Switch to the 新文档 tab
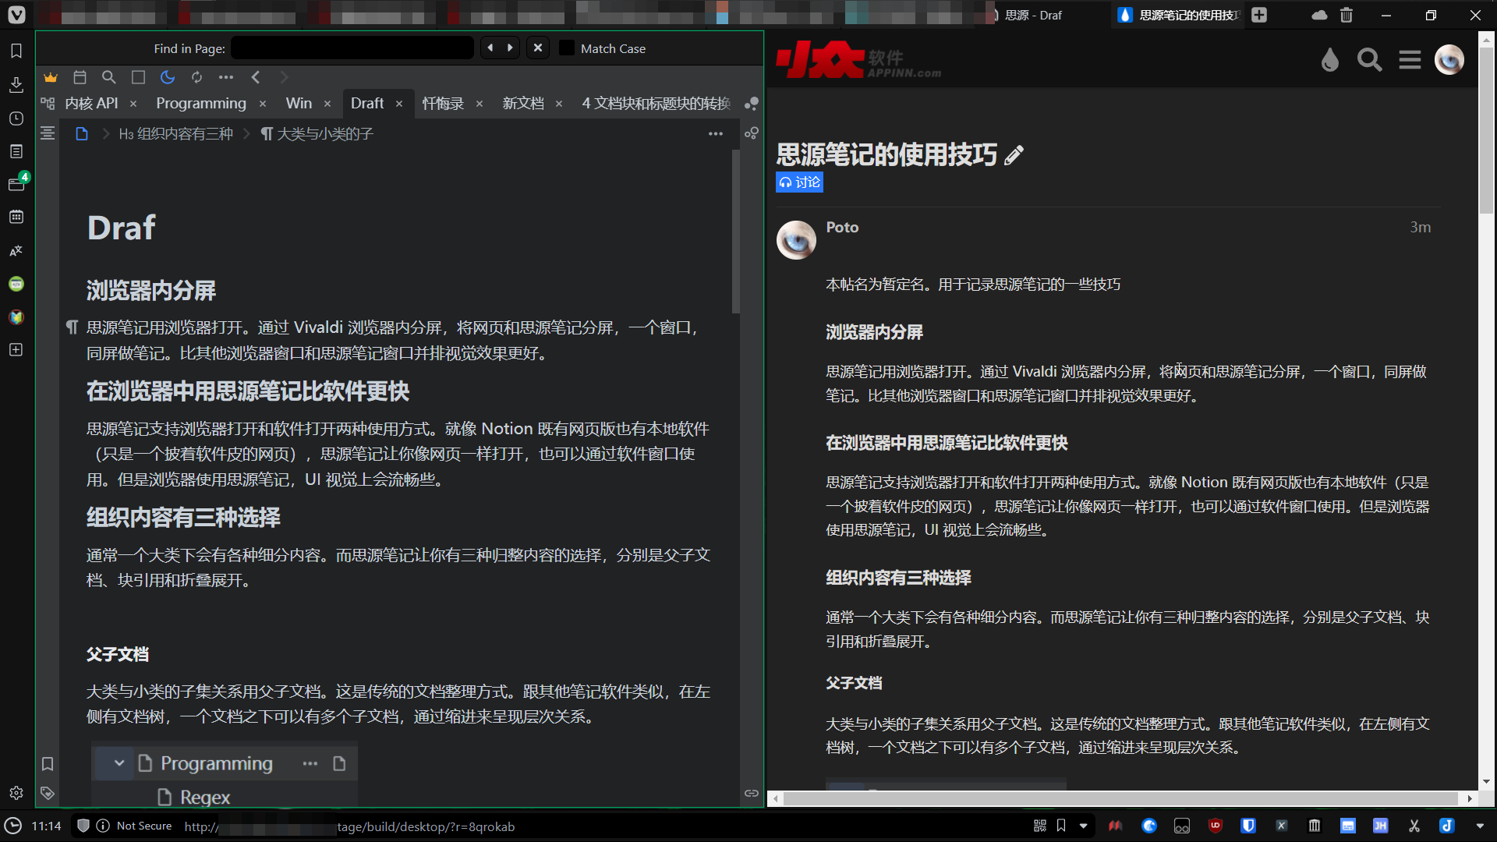 (522, 104)
